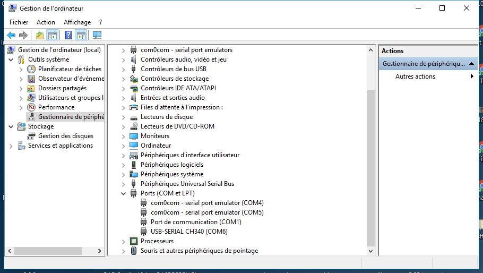Select Gestionnaire de périphériques in tree

point(71,117)
